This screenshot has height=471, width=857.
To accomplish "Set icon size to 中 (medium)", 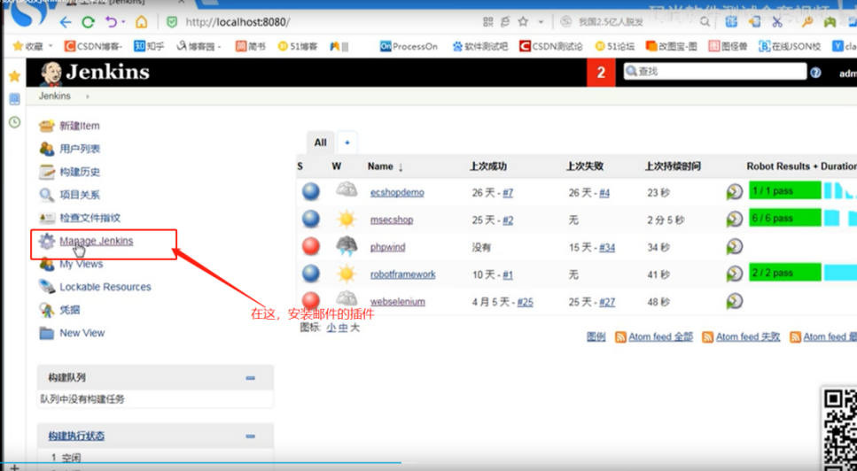I will 343,328.
